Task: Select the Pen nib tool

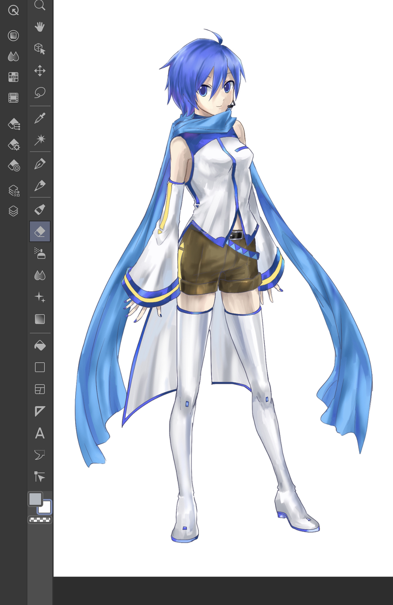Action: (x=40, y=164)
